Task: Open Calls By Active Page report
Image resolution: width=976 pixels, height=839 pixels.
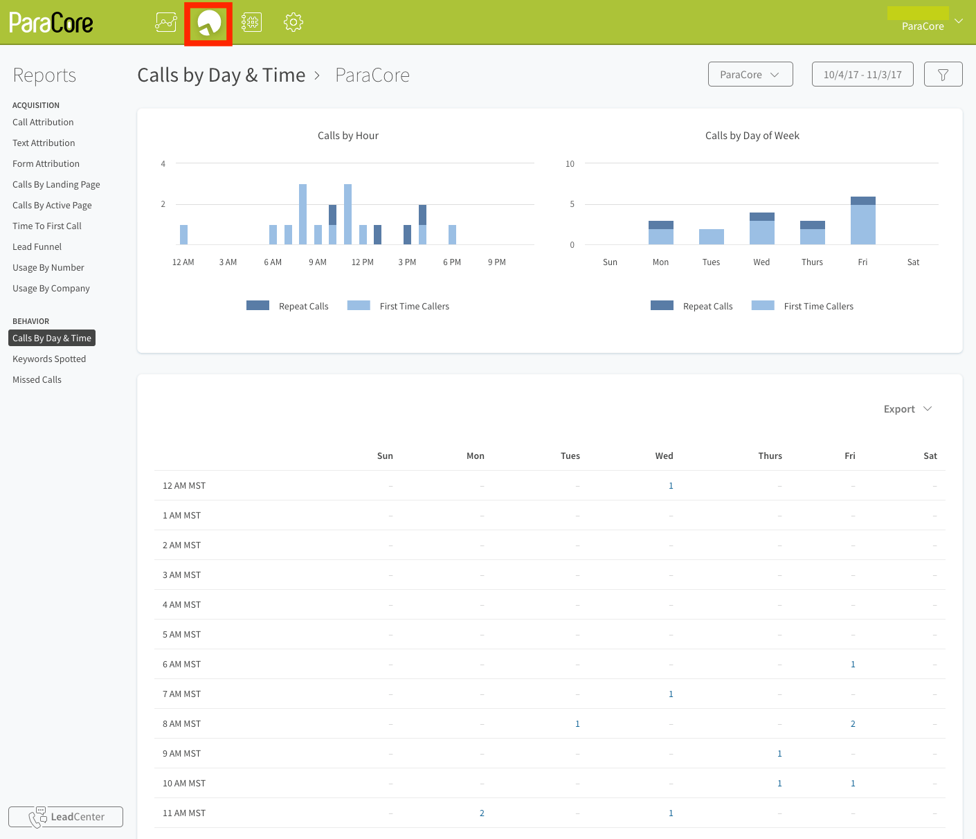Action: pyautogui.click(x=52, y=205)
